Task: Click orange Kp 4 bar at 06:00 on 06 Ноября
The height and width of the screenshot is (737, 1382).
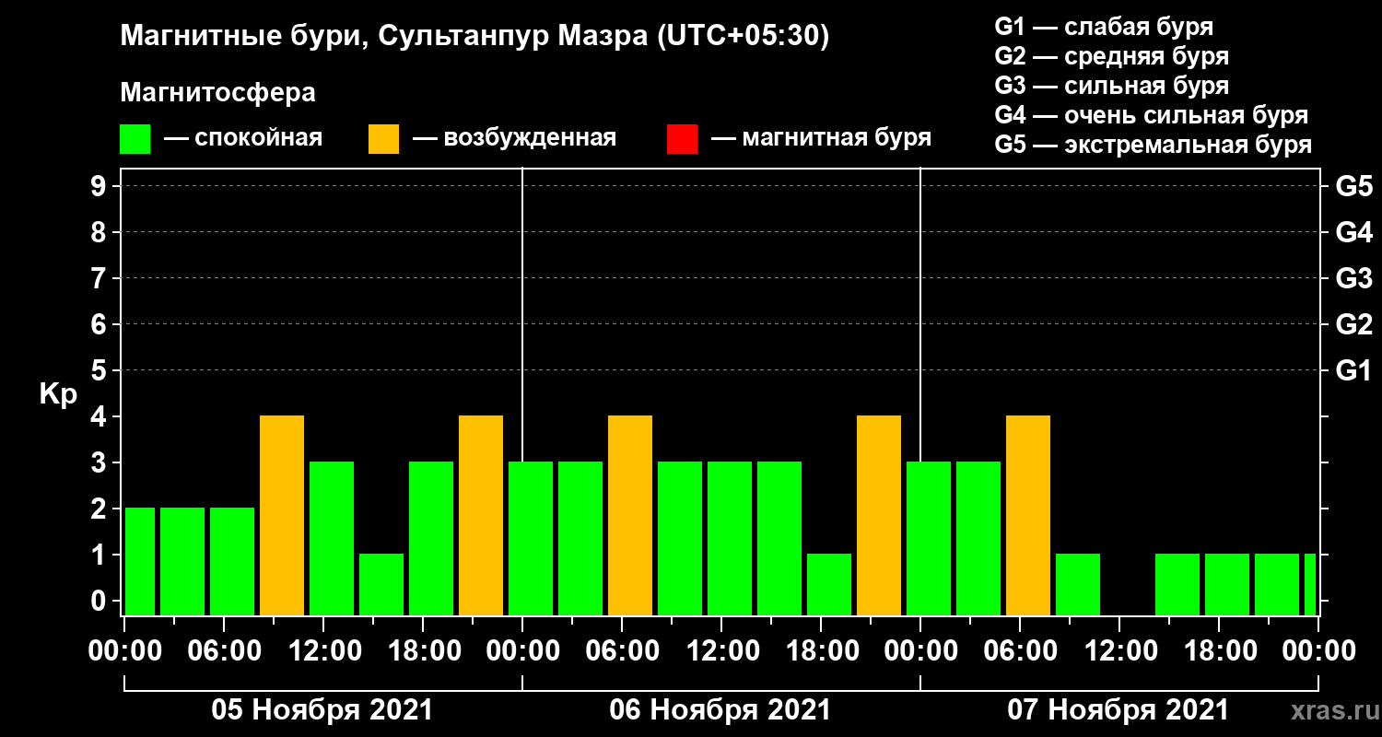Action: tap(630, 516)
